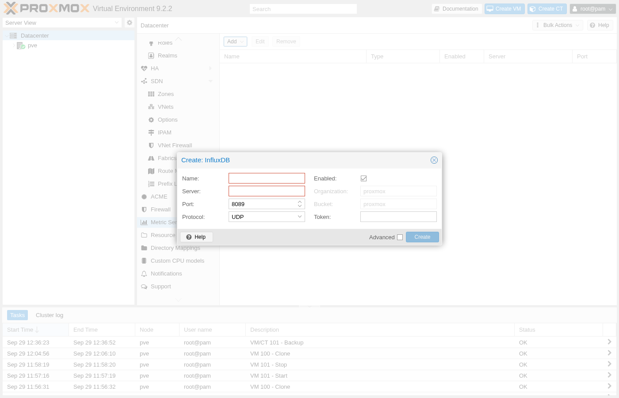Open the Add dropdown button
This screenshot has height=398, width=619.
235,42
